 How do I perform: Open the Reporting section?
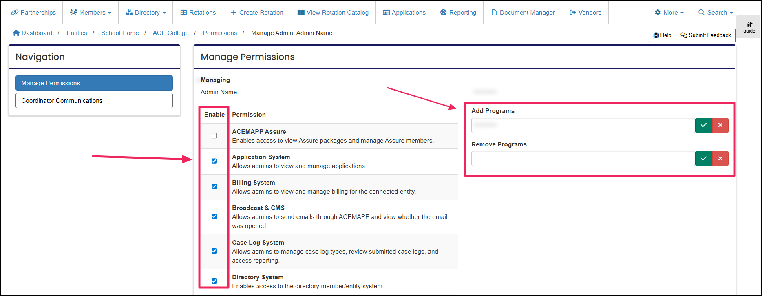pyautogui.click(x=458, y=13)
